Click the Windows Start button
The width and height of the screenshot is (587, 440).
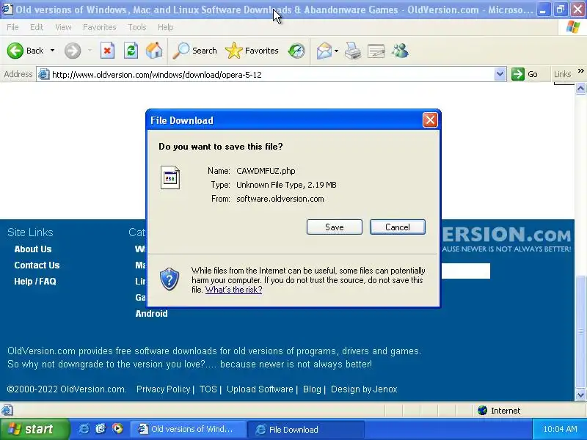tap(34, 429)
